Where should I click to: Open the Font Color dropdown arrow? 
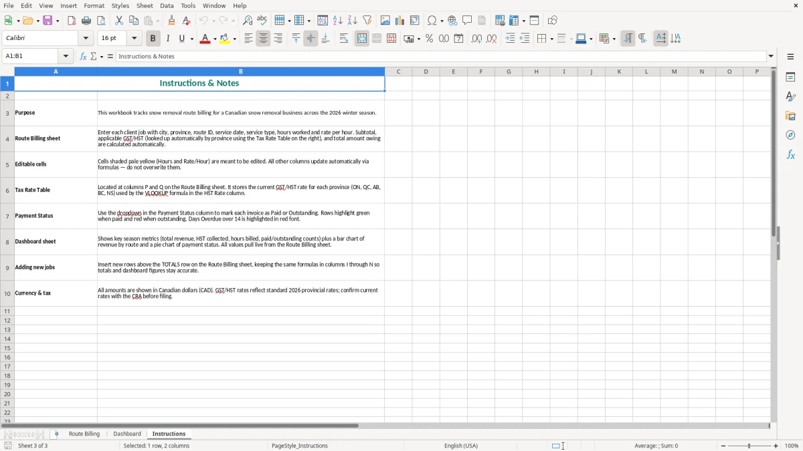pyautogui.click(x=214, y=39)
